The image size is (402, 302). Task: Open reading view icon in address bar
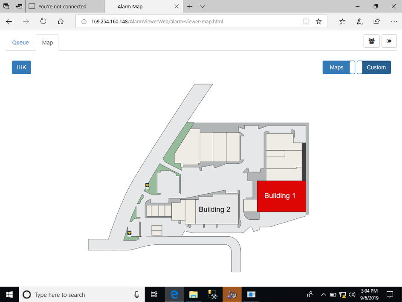306,22
